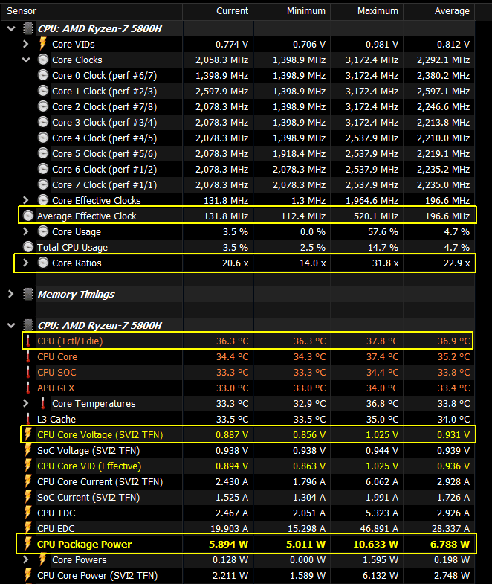The height and width of the screenshot is (584, 492).
Task: Click the Minimum column header
Action: (x=306, y=11)
